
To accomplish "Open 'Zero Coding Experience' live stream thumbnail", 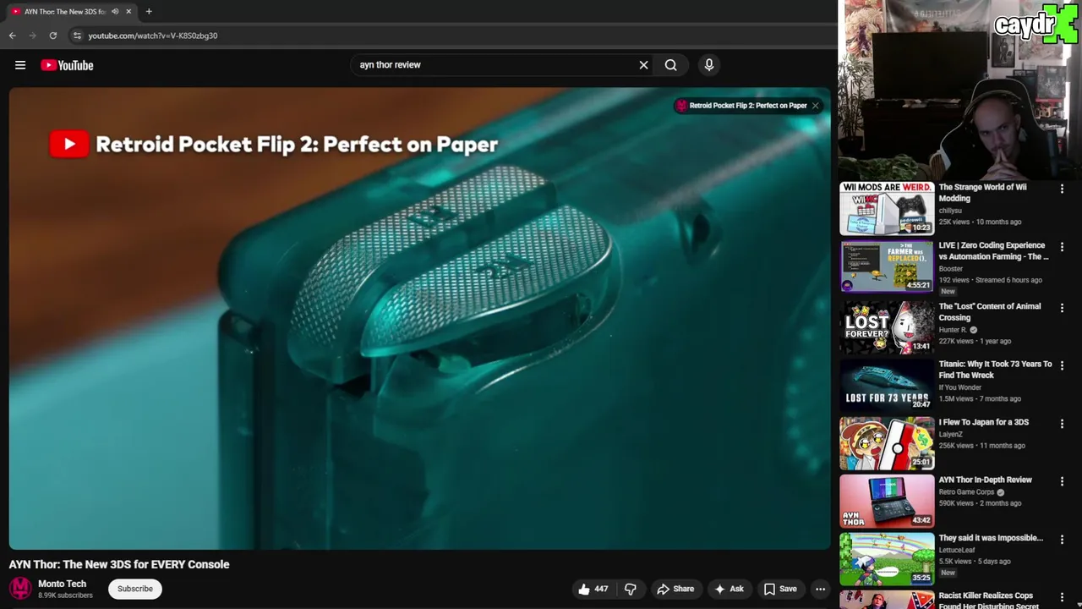I will click(x=887, y=266).
